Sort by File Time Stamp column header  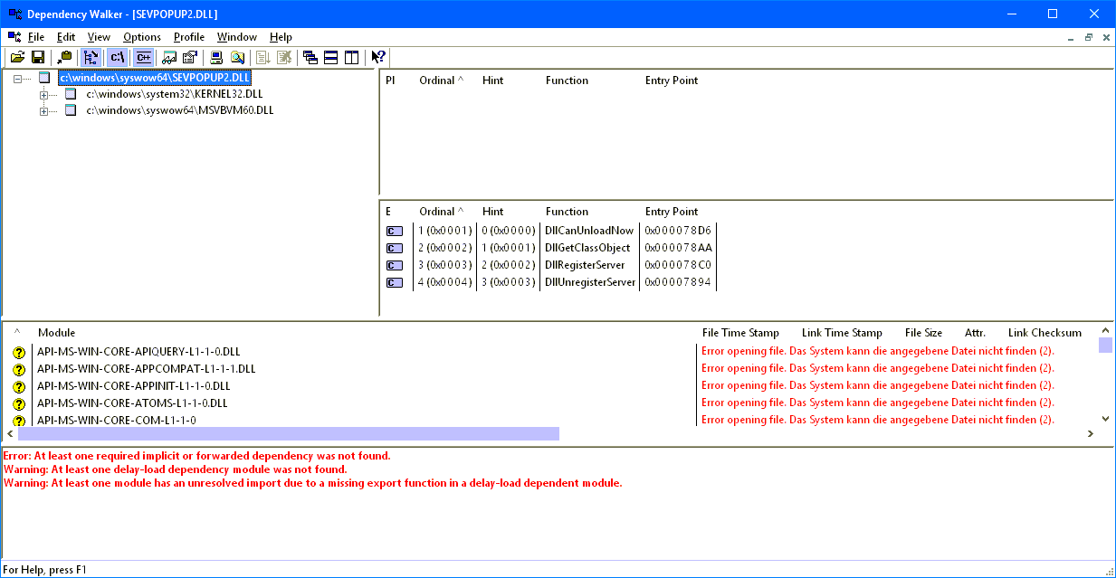(x=740, y=333)
